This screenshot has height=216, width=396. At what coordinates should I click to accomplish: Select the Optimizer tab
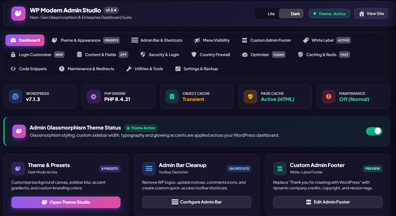264,55
